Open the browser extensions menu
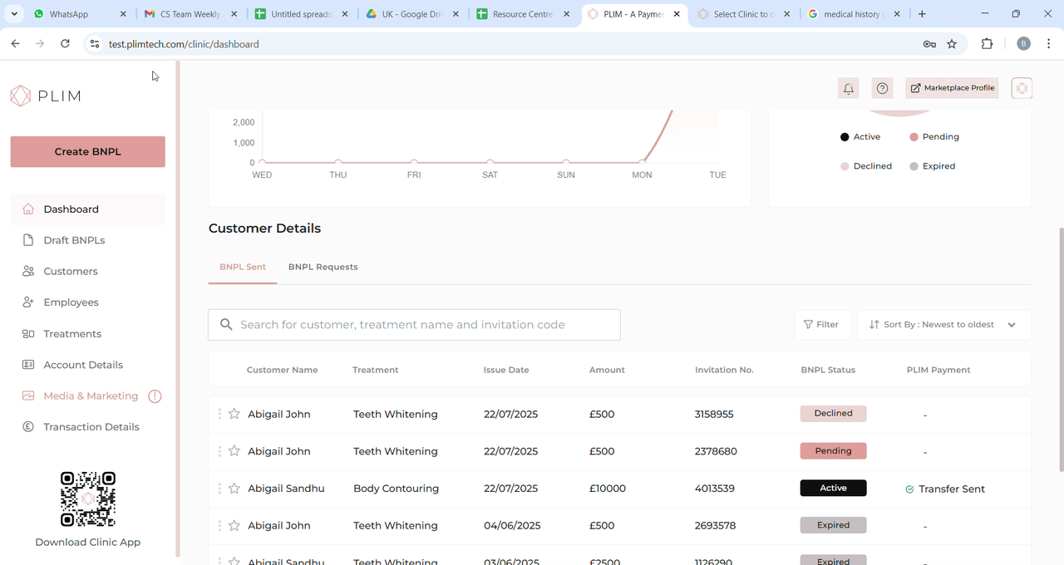 coord(988,44)
